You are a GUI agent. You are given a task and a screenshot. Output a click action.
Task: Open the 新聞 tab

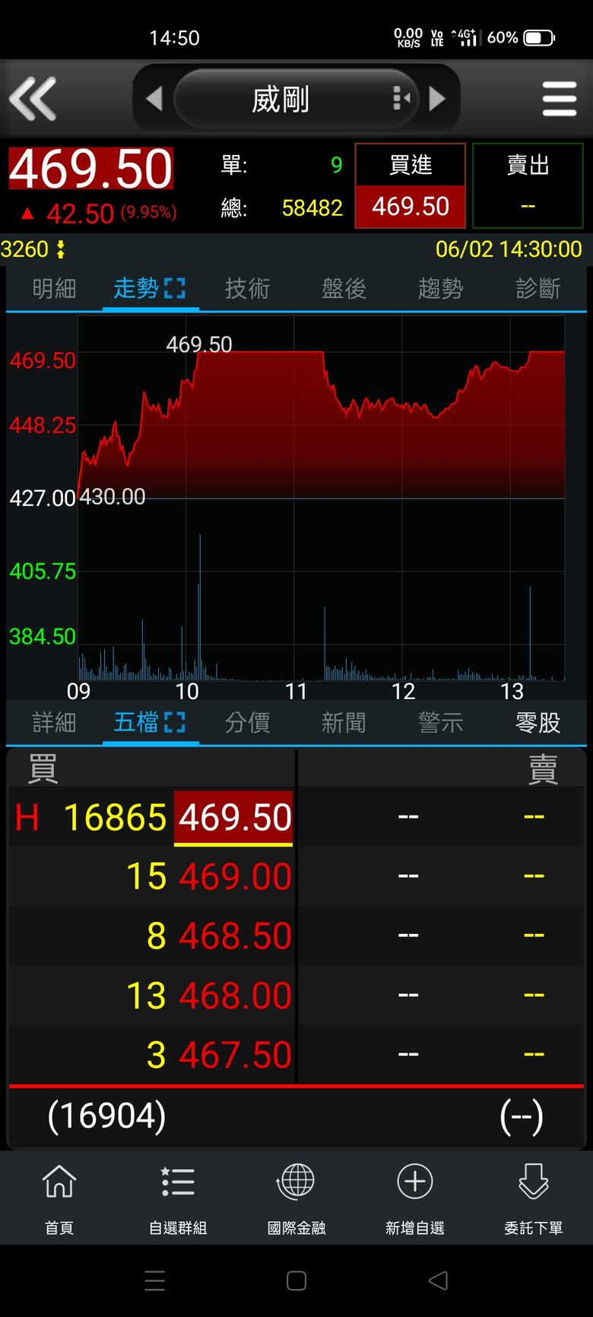(x=344, y=723)
